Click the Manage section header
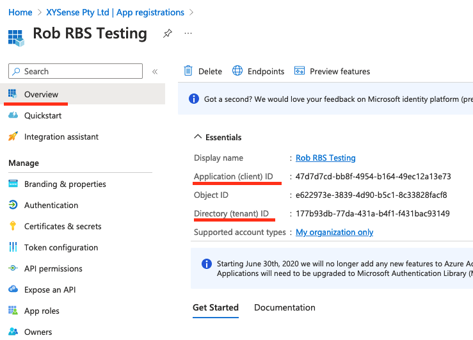The height and width of the screenshot is (340, 473). (x=24, y=163)
